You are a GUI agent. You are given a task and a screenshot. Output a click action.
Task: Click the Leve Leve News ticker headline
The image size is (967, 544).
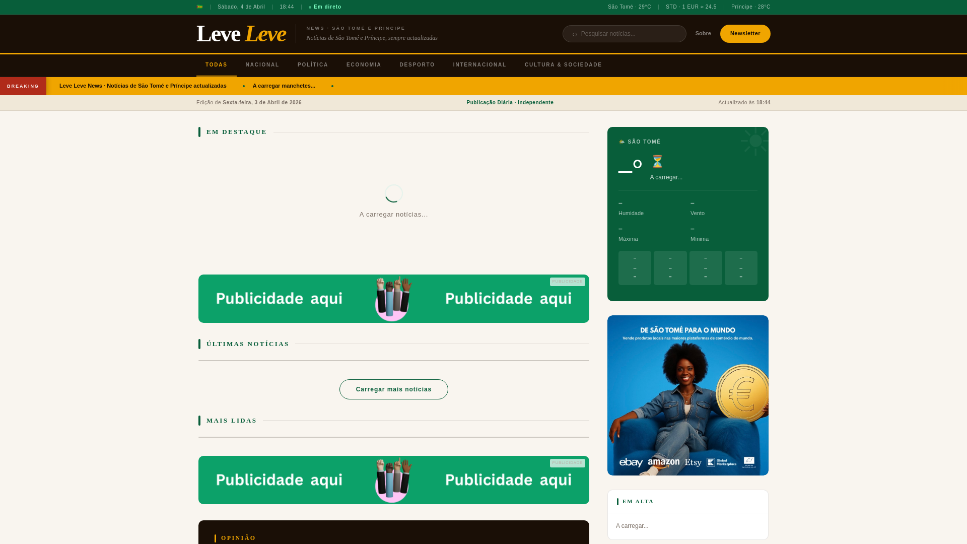[143, 86]
